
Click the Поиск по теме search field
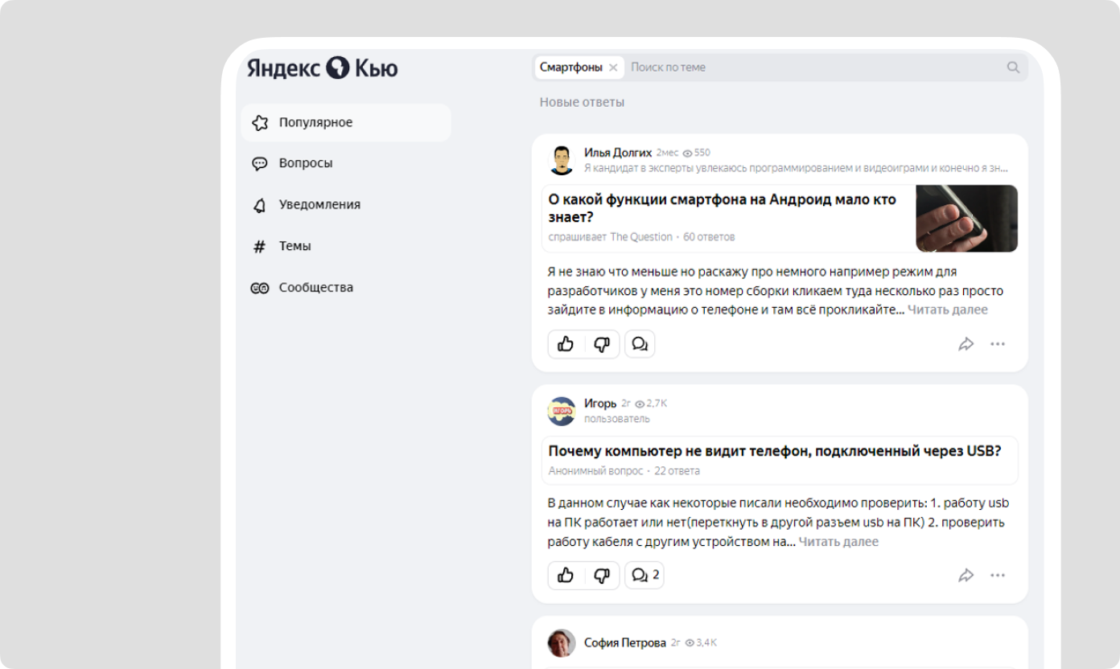[813, 68]
